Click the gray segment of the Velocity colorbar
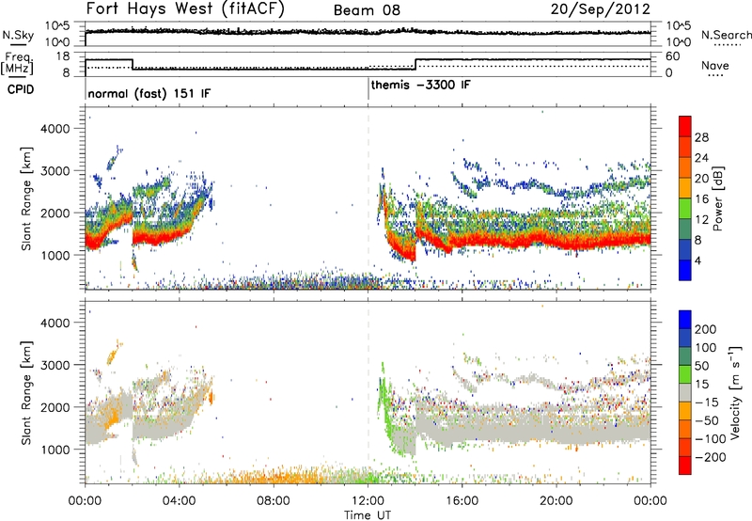The height and width of the screenshot is (521, 752). [685, 393]
